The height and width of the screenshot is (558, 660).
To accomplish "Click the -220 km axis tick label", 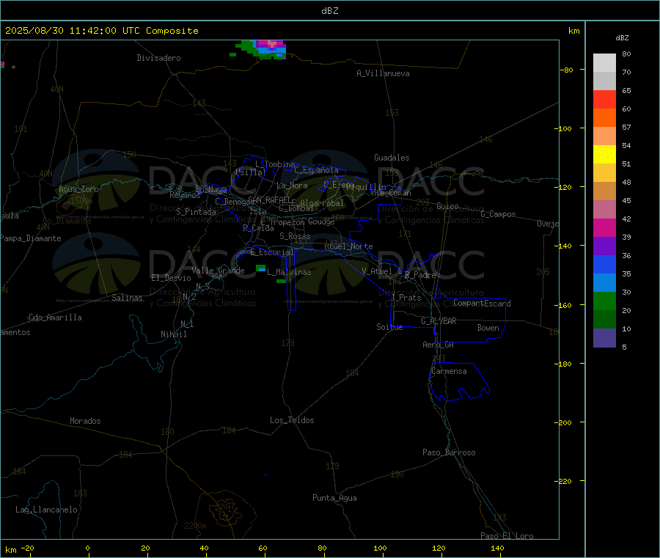I will 565,482.
